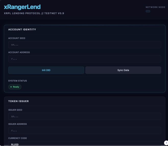Viewport: 168px width, 146px height.
Task: Click the Issuer Address label
Action: click(x=18, y=124)
